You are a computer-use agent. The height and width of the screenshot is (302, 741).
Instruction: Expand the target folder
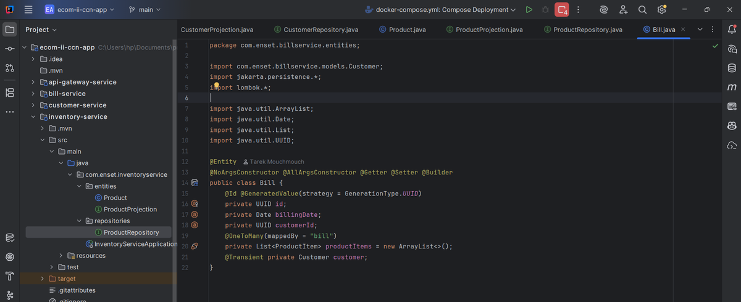point(41,279)
